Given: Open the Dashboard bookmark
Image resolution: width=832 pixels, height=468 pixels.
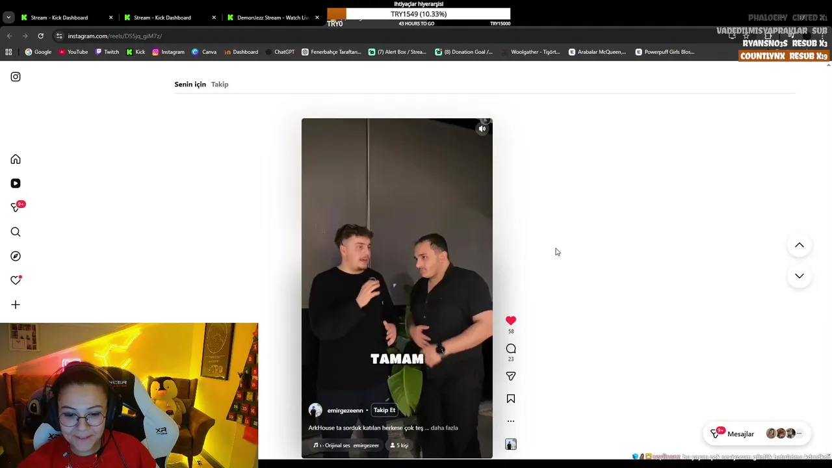Looking at the screenshot, I should (x=241, y=52).
